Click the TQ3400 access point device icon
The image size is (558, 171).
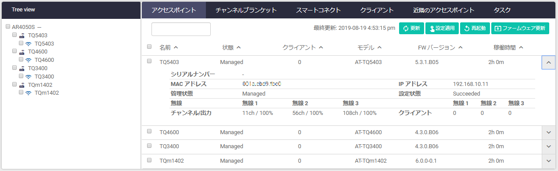click(22, 68)
